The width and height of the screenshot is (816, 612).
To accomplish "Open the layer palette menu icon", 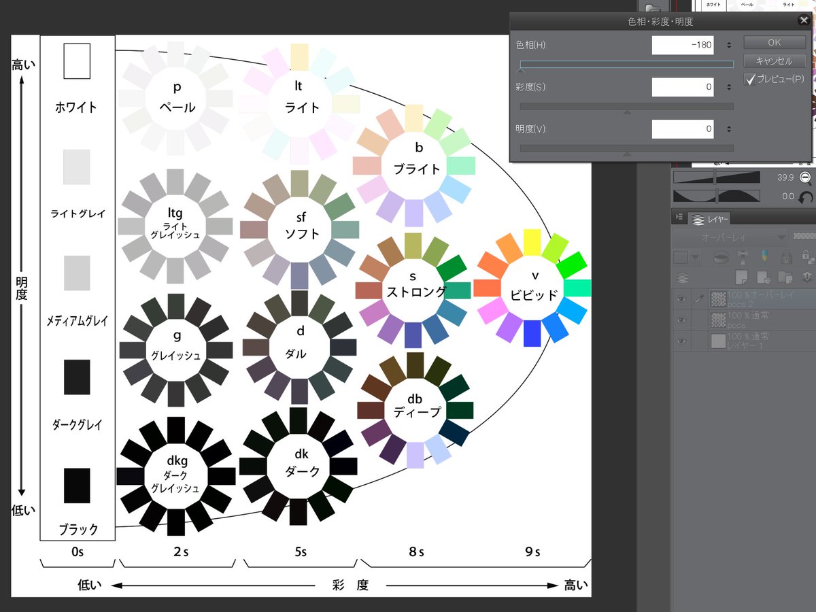I will tap(679, 217).
